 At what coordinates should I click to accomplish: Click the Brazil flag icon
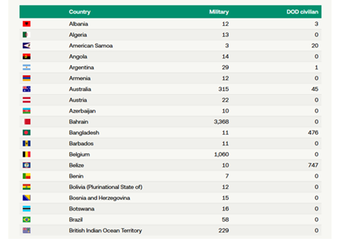tap(26, 220)
